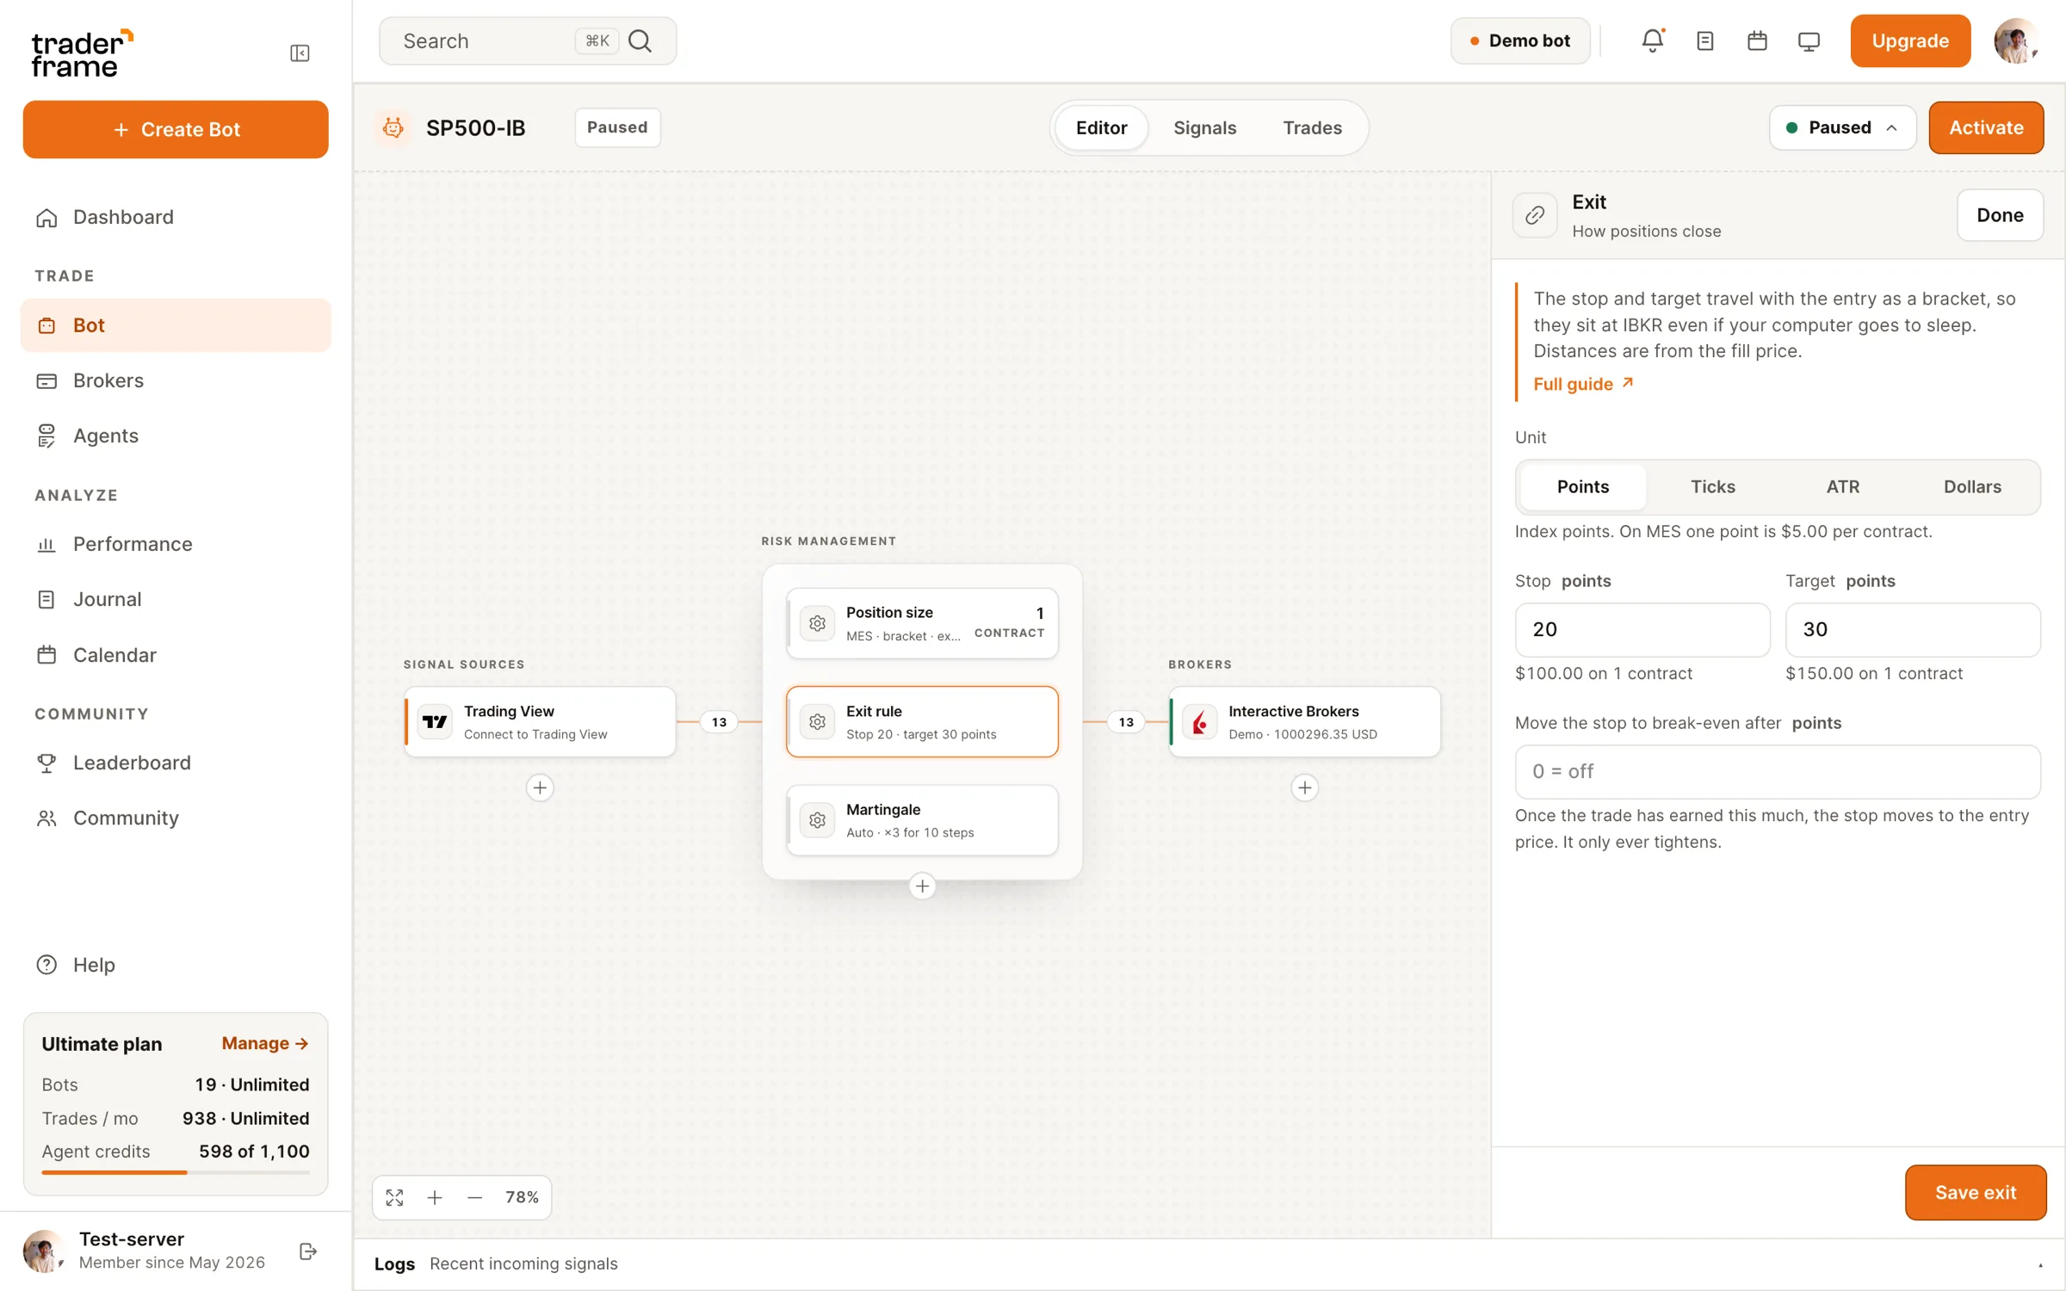
Task: Expand the Logs panel
Action: (2040, 1264)
